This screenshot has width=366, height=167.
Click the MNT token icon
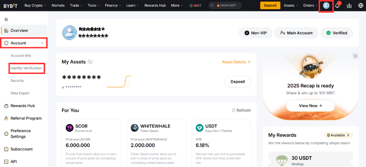pos(191,6)
